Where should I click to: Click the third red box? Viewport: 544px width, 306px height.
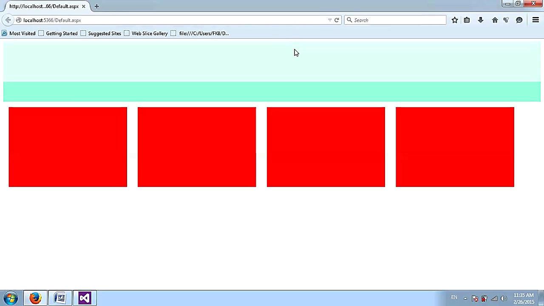[x=326, y=147]
